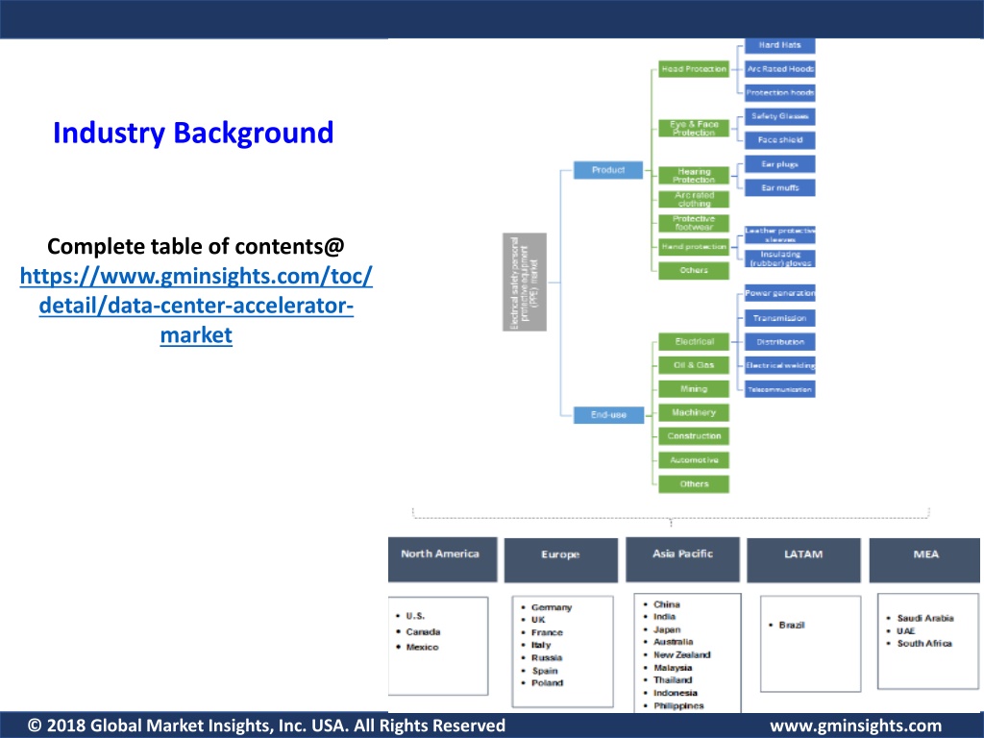The height and width of the screenshot is (738, 984).
Task: Click Poland in the Europe list
Action: pos(547,683)
